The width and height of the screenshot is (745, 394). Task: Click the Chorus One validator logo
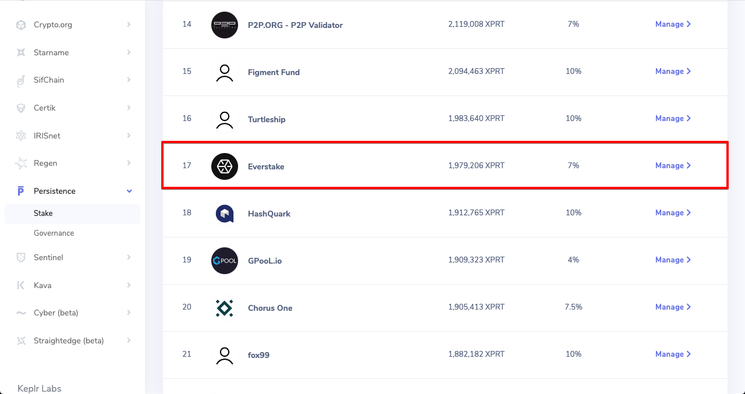click(225, 308)
